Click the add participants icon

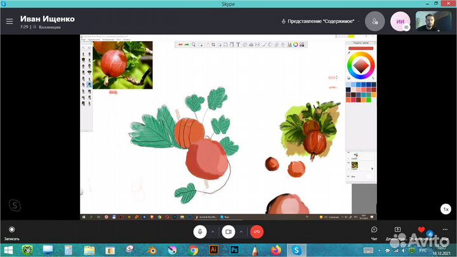pos(374,21)
